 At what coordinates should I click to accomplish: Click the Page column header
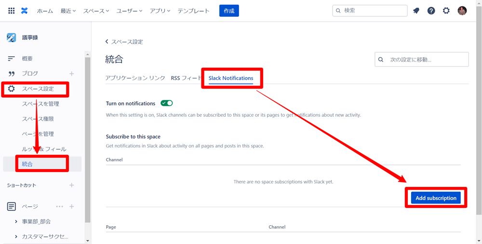point(111,227)
